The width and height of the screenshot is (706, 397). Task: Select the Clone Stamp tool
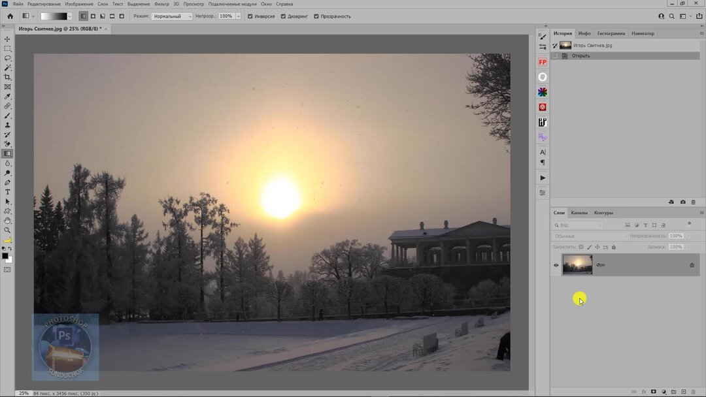[7, 125]
